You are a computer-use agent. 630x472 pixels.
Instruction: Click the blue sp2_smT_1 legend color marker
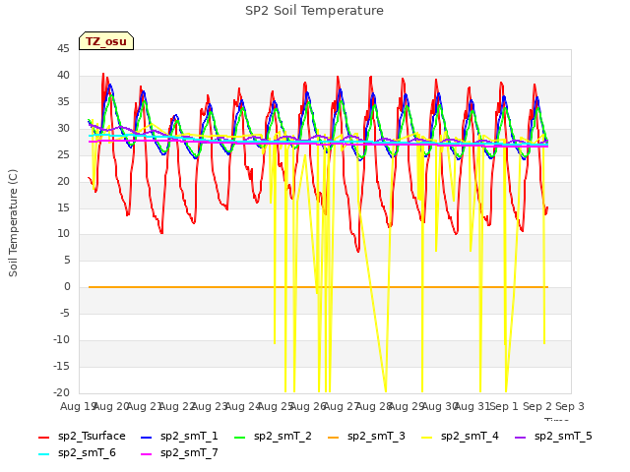coord(147,437)
